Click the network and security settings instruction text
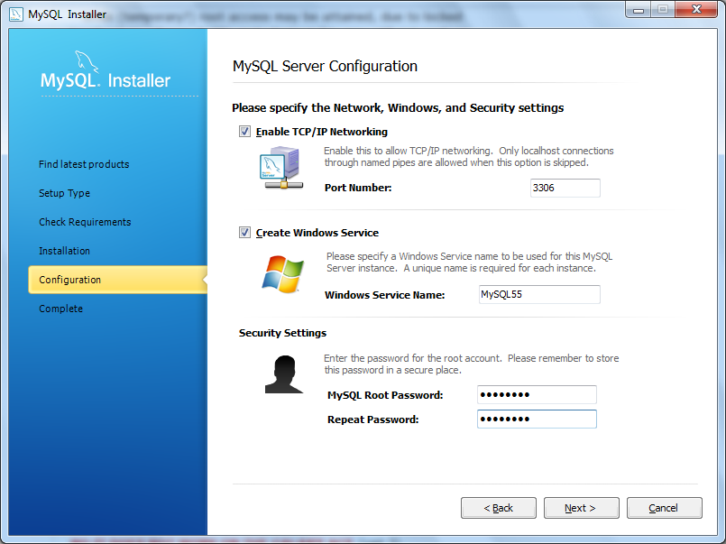 pyautogui.click(x=398, y=108)
